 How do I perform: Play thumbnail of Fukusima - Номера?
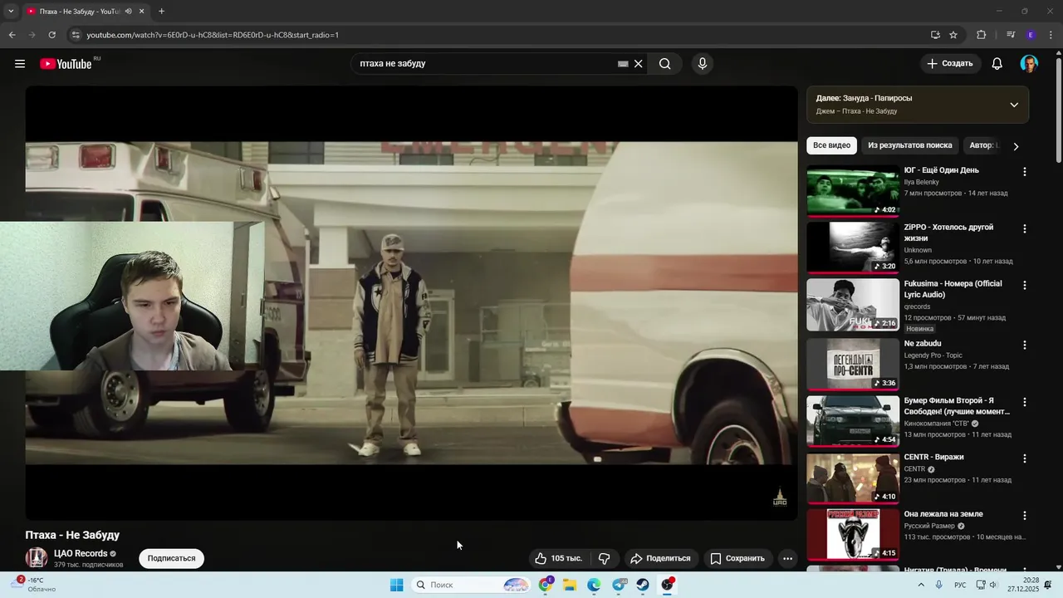pos(853,305)
